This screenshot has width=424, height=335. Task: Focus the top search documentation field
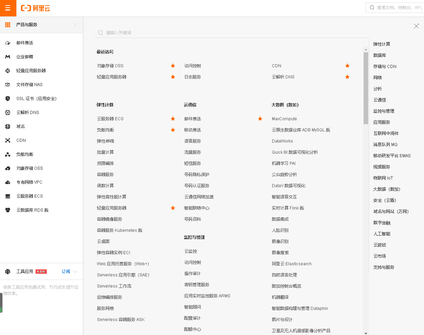[395, 7]
